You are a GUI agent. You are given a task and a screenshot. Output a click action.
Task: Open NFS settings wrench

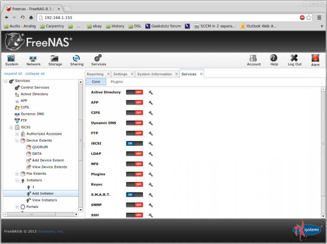coord(151,164)
